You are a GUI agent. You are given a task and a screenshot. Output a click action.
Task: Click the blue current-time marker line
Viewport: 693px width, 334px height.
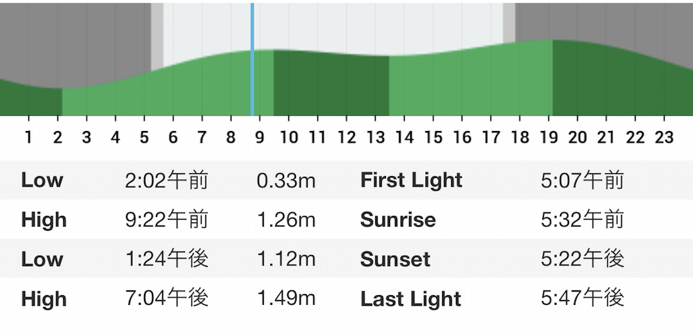click(x=252, y=59)
